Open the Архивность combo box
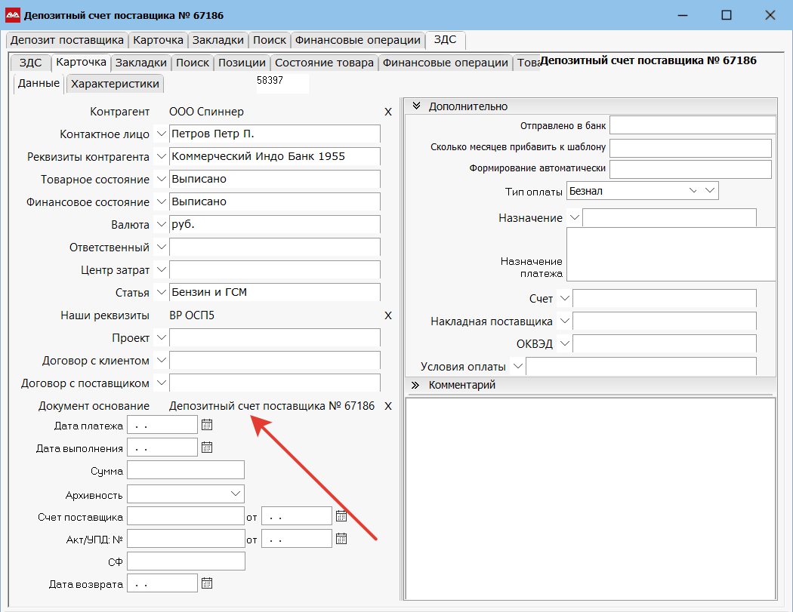The height and width of the screenshot is (612, 793). coord(186,494)
